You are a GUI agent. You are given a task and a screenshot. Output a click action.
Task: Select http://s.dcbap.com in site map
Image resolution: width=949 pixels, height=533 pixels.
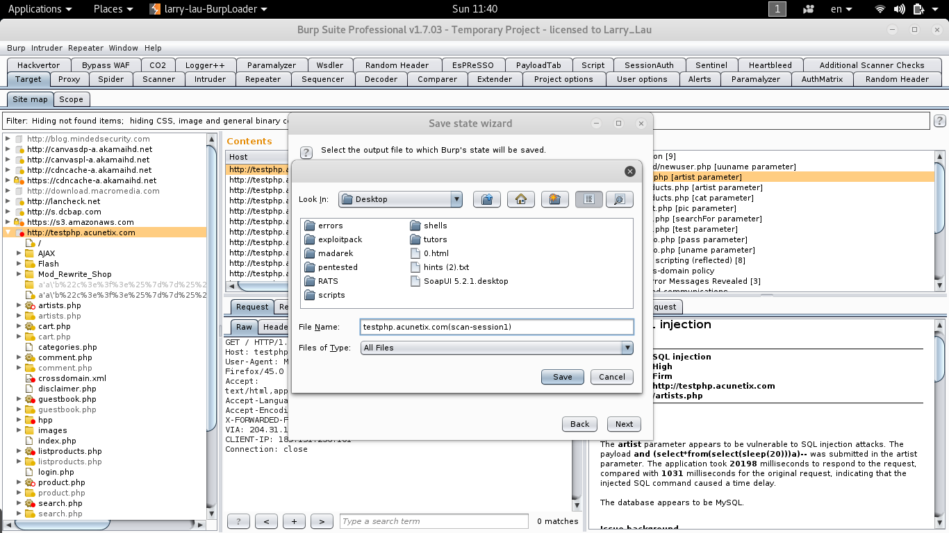coord(64,212)
